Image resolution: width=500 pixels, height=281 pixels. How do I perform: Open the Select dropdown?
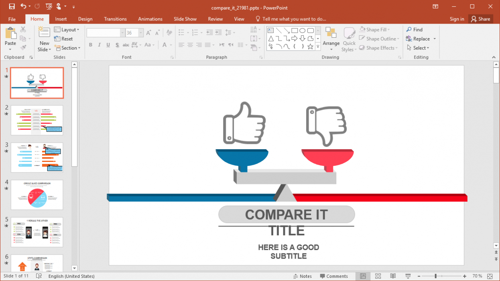point(417,48)
